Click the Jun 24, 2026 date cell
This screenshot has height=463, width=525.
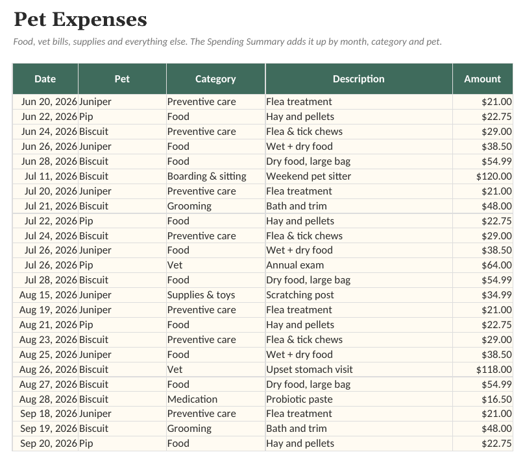click(x=45, y=132)
